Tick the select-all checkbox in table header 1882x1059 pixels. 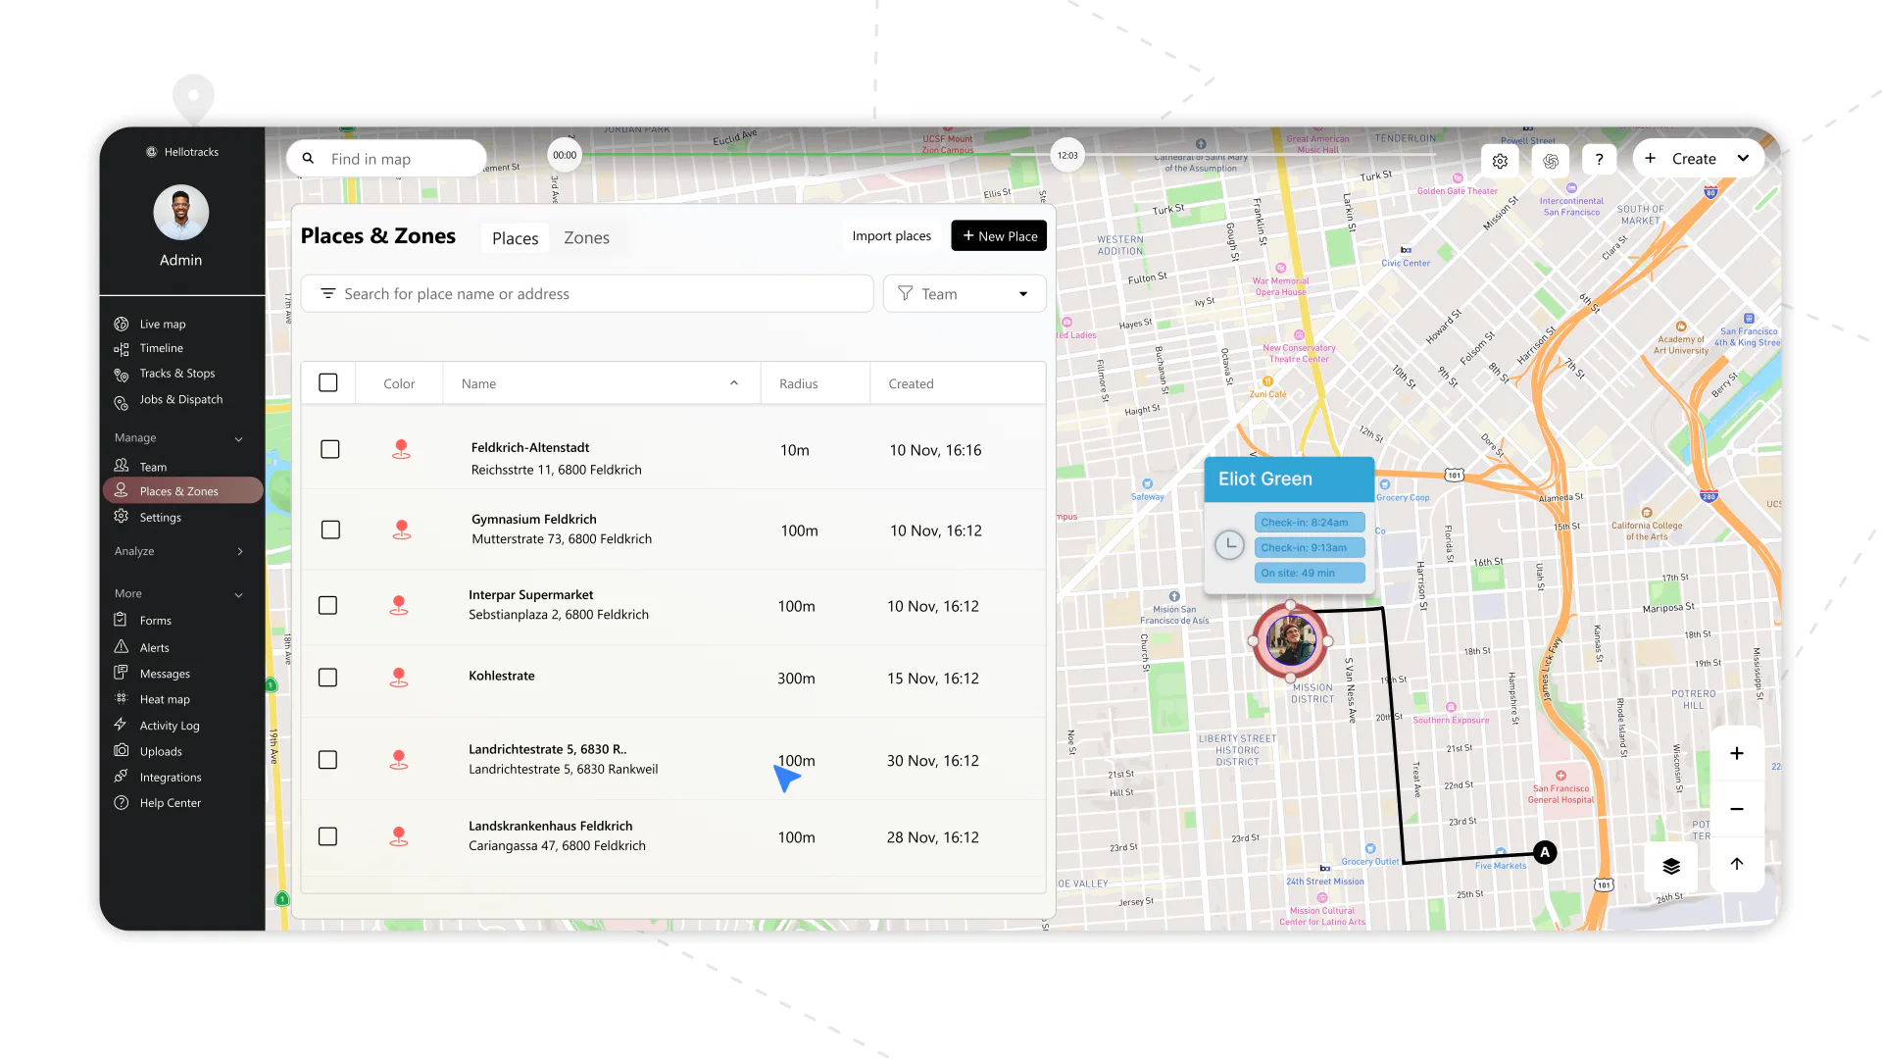pos(328,383)
